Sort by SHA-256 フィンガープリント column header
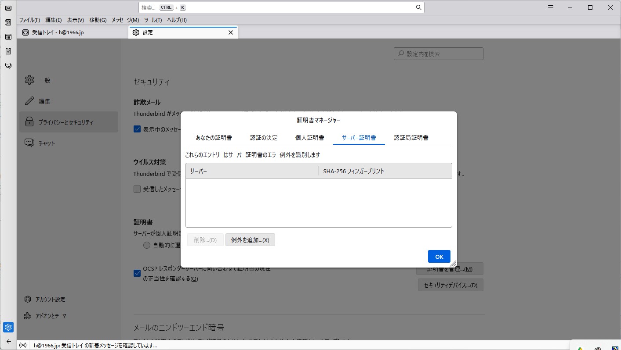The width and height of the screenshot is (621, 350). (385, 171)
